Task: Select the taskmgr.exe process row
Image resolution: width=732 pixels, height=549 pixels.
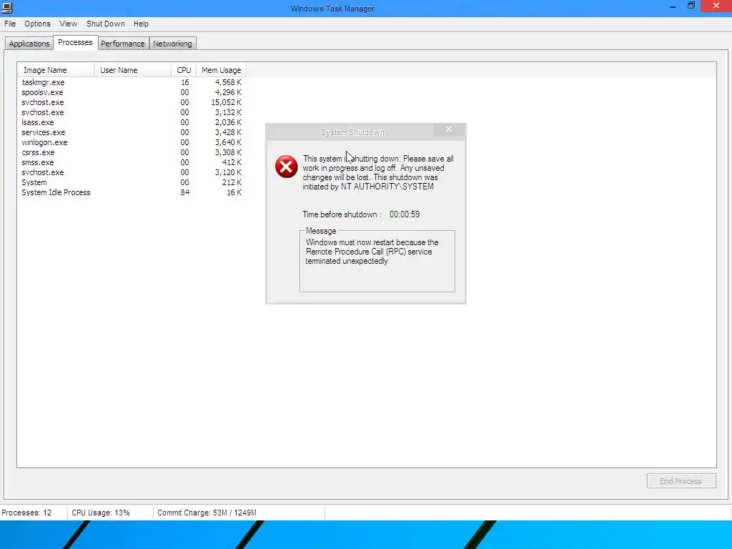Action: [x=132, y=82]
